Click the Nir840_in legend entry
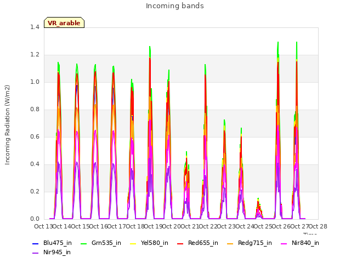This screenshot has height=263, width=351. pos(300,243)
